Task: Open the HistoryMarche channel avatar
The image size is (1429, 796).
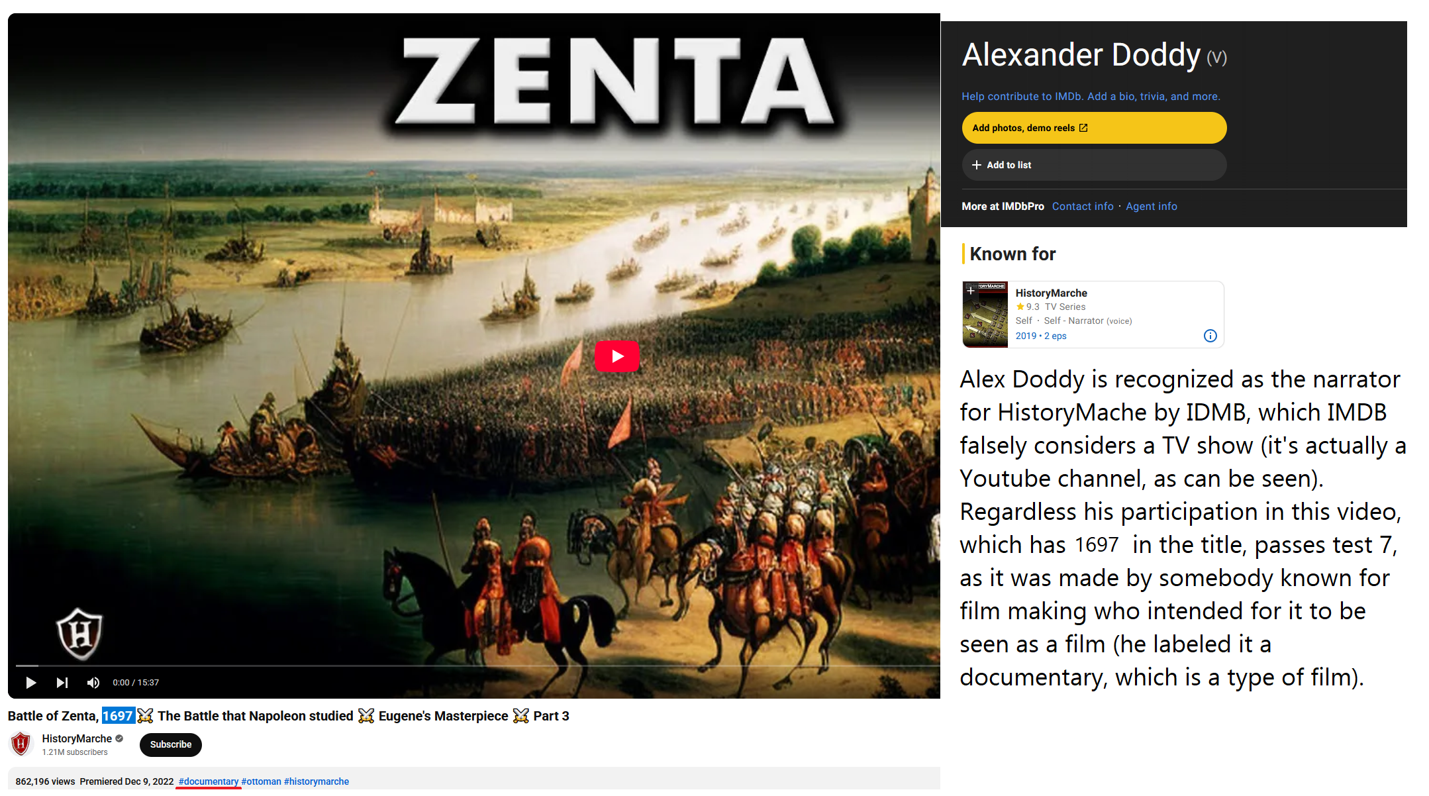Action: pyautogui.click(x=21, y=744)
